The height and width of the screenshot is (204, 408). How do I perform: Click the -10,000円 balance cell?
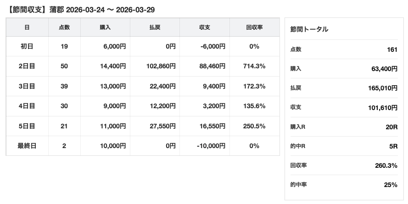tap(210, 146)
